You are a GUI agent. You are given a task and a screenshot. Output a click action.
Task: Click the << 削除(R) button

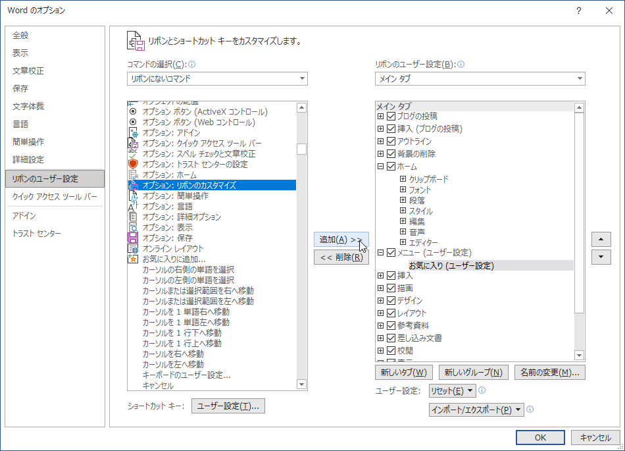pyautogui.click(x=341, y=257)
